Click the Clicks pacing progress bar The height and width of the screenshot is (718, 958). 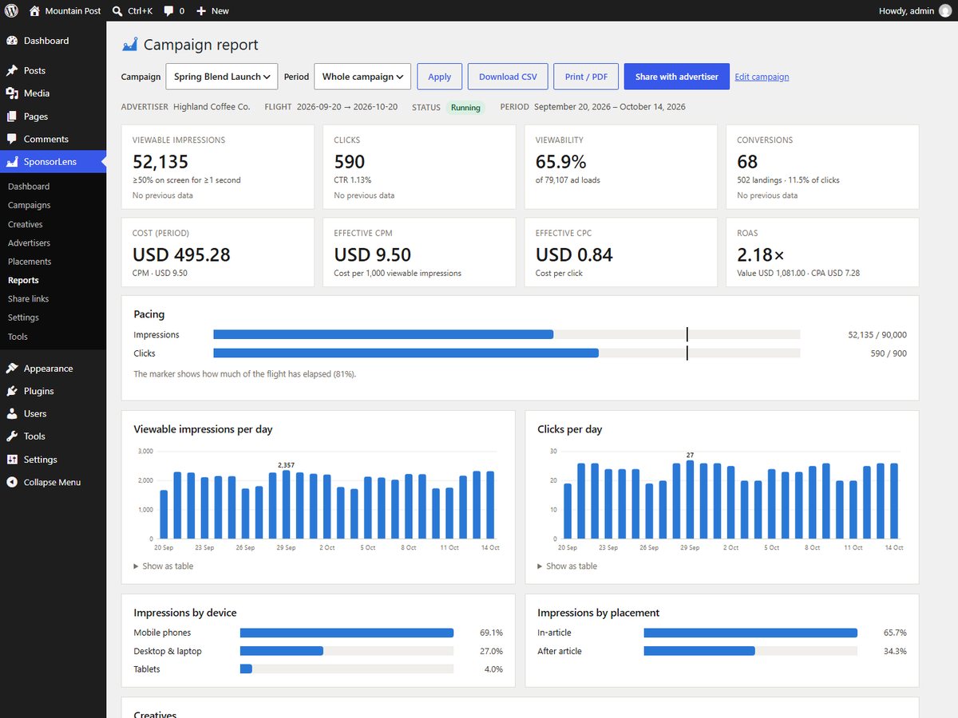507,353
